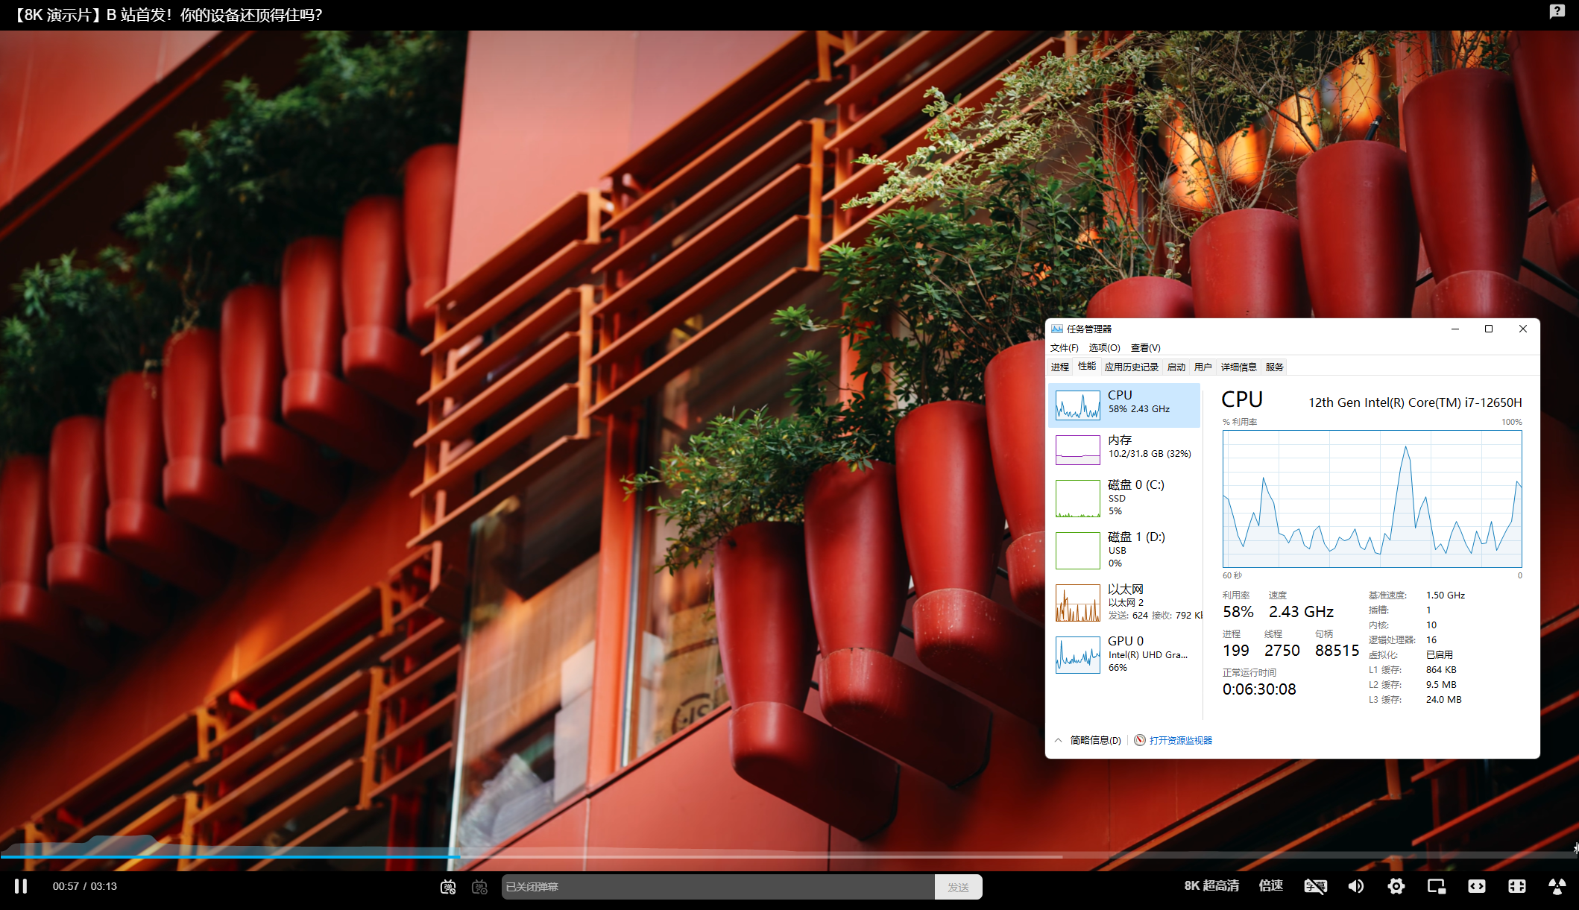1579x910 pixels.
Task: Click the fullscreen icon at far right
Action: point(1557,886)
